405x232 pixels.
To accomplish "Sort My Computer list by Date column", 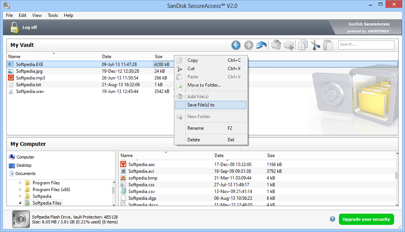I will [239, 156].
